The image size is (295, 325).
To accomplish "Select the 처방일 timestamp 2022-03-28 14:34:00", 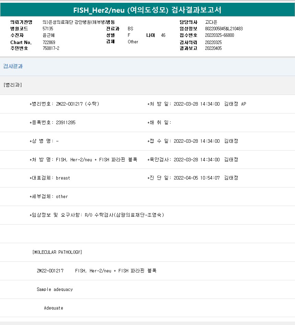I will [196, 104].
